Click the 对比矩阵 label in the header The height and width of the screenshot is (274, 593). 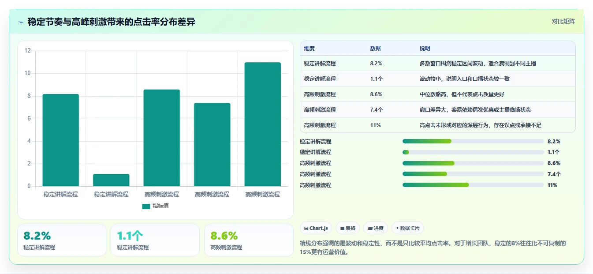563,21
